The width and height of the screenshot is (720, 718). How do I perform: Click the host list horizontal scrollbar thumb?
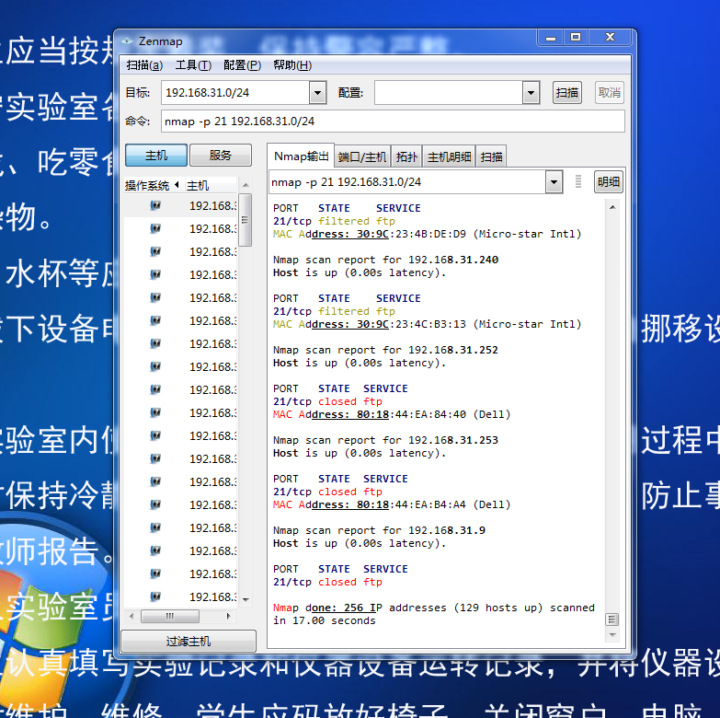[170, 616]
